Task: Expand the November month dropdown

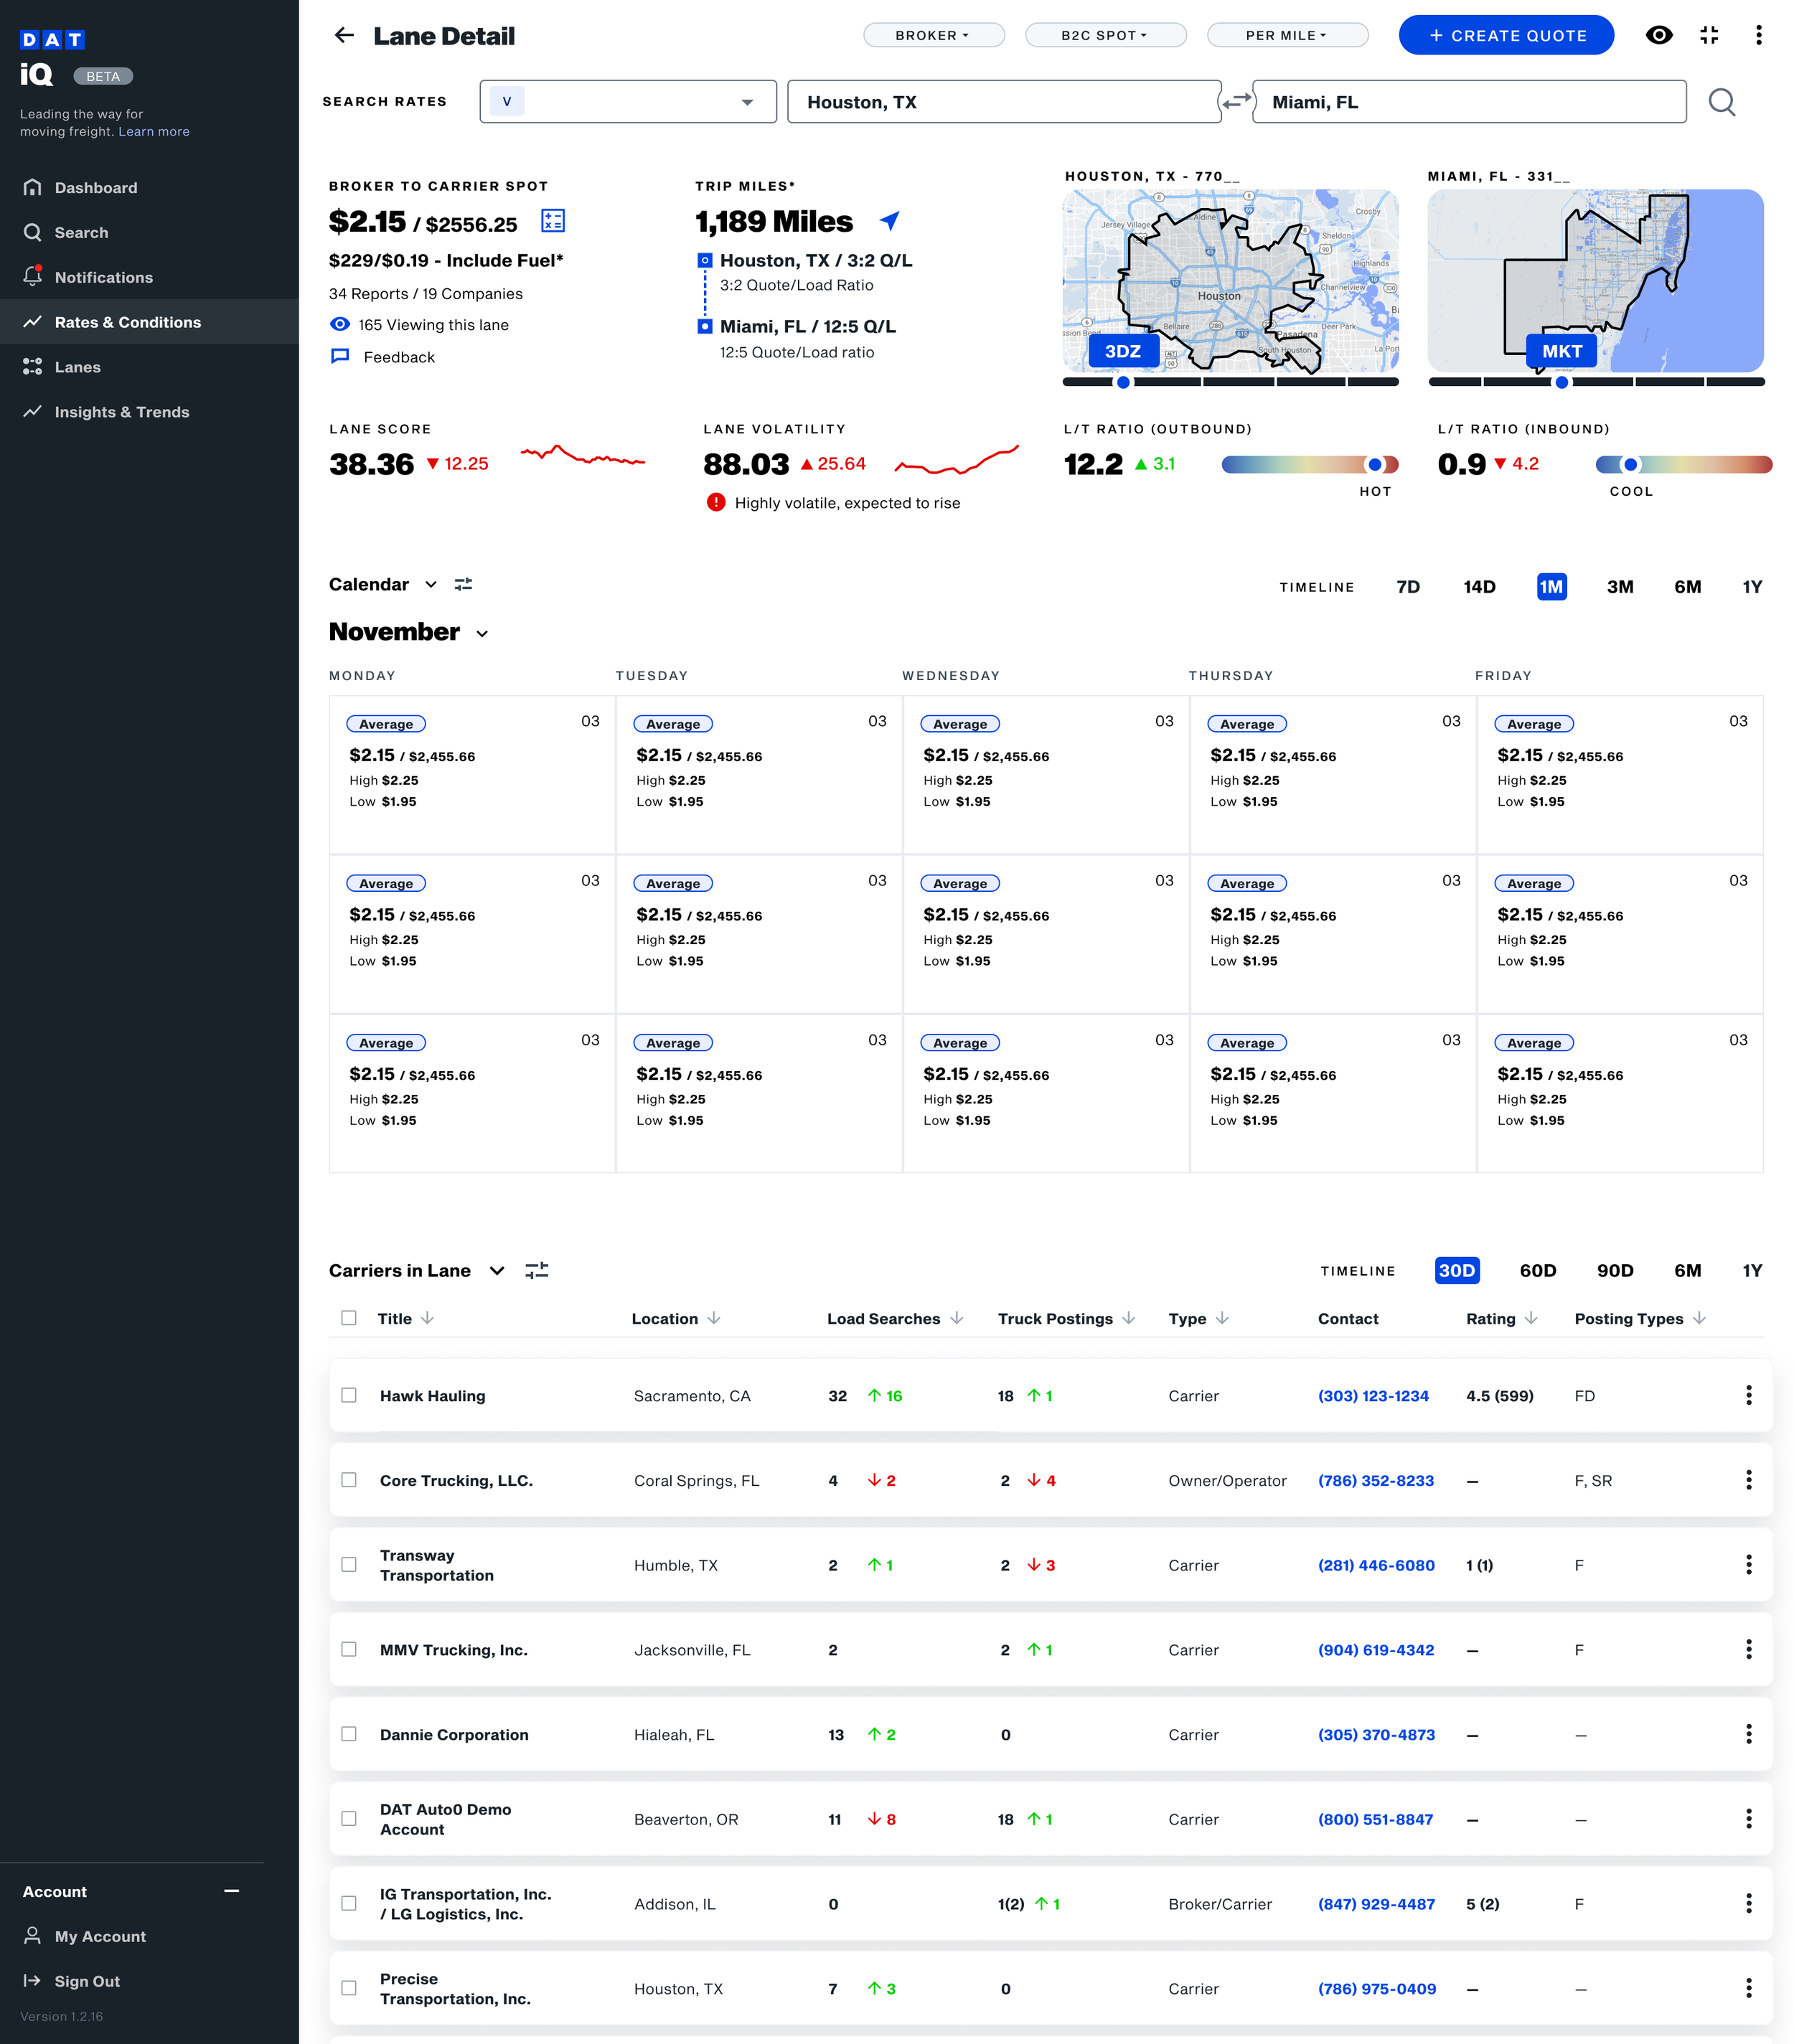Action: (x=482, y=634)
